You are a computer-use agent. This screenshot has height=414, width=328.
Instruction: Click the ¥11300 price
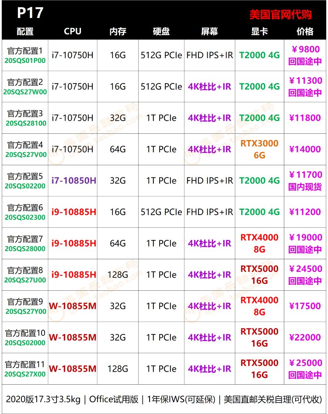[x=305, y=80]
